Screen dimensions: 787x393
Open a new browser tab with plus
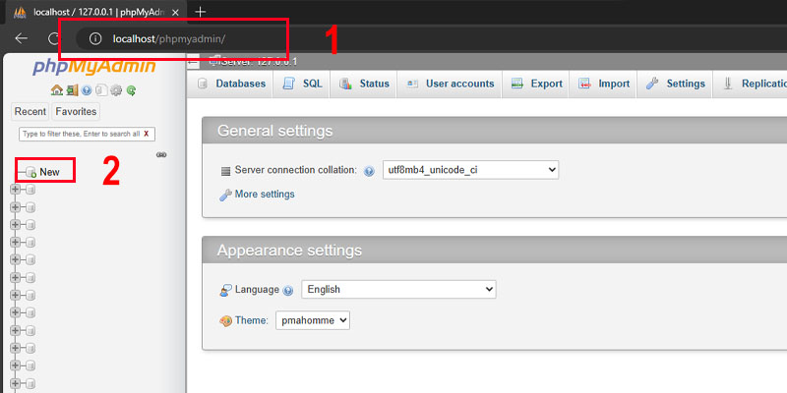201,12
